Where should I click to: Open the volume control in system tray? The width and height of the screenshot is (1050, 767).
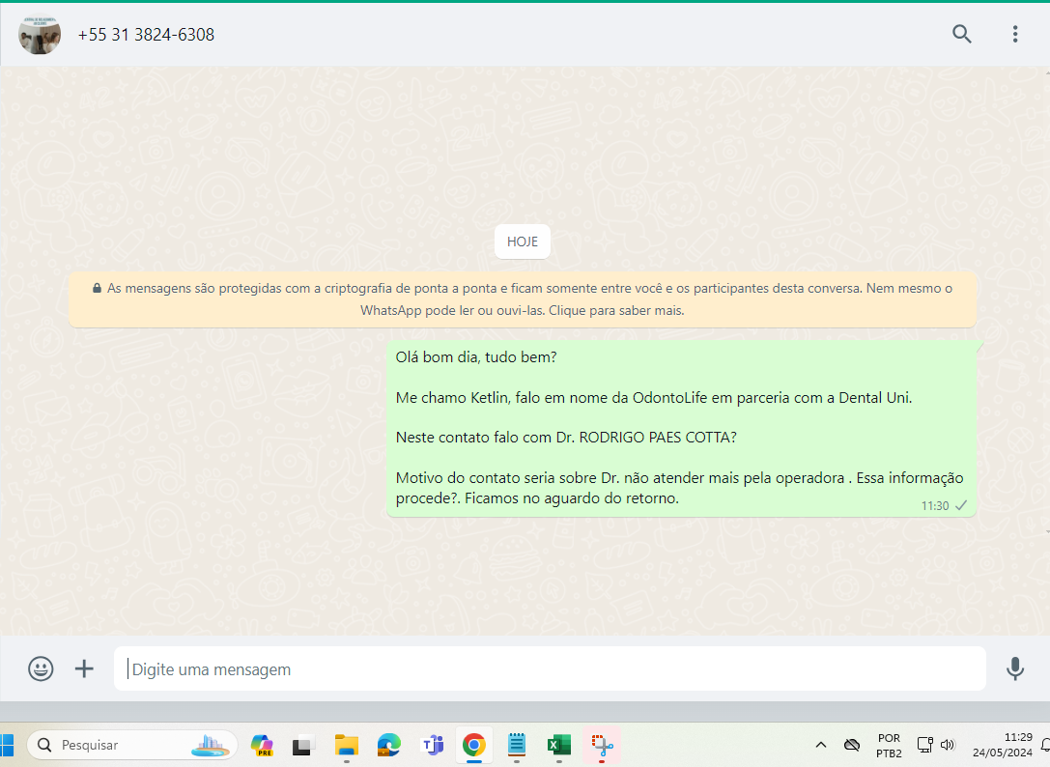[x=948, y=745]
